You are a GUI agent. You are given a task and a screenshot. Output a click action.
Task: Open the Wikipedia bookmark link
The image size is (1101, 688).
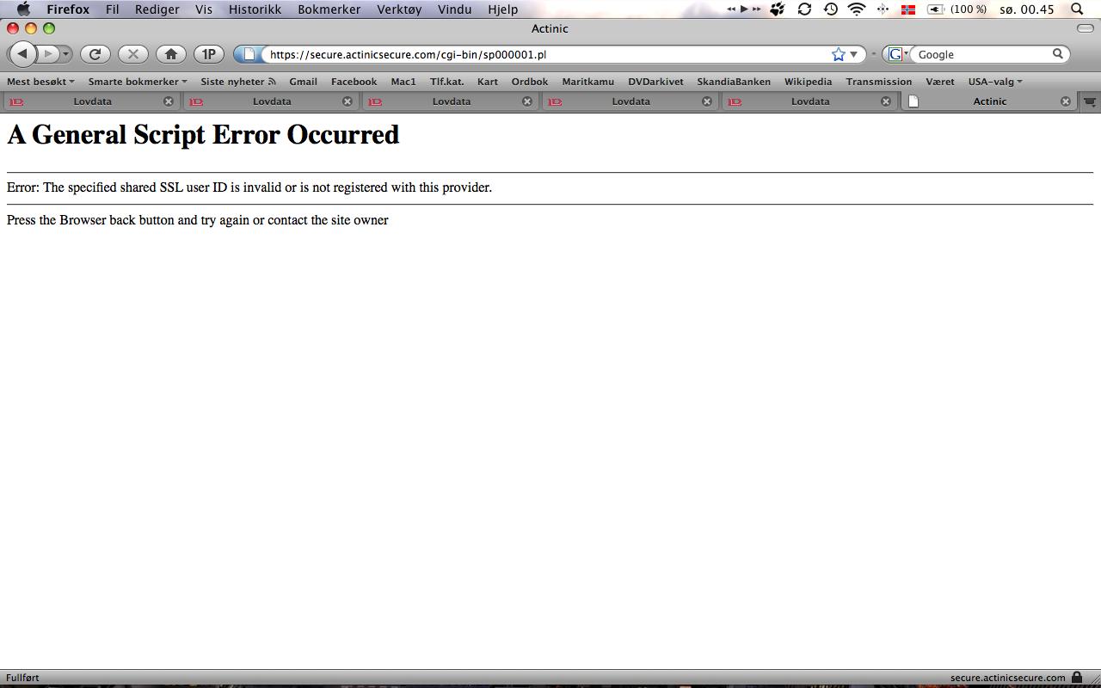[808, 82]
